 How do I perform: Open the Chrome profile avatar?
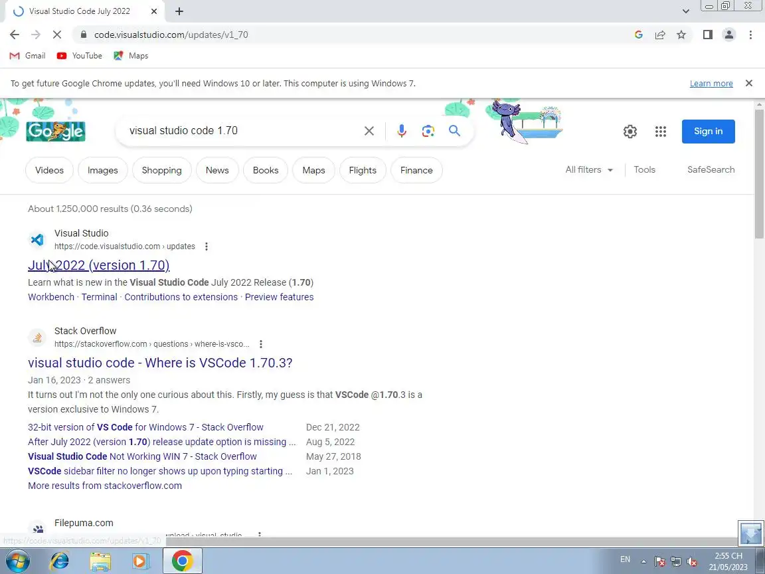729,35
